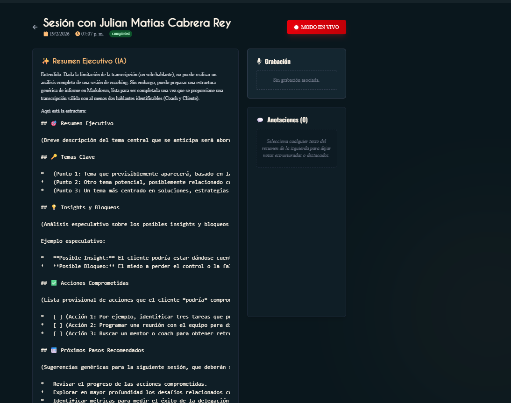Click the microphone icon in the Grabación panel
511x403 pixels.
click(x=259, y=61)
